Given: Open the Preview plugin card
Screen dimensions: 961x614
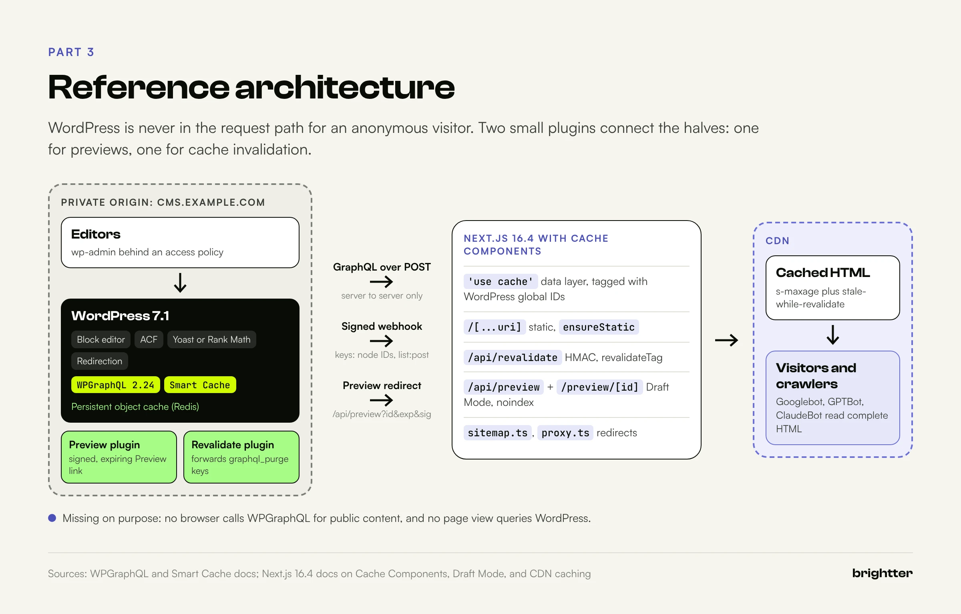Looking at the screenshot, I should click(x=119, y=457).
